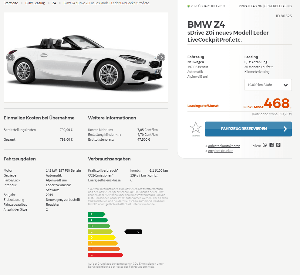
Task: Select energy class A+ green bar
Action: [x=97, y=214]
